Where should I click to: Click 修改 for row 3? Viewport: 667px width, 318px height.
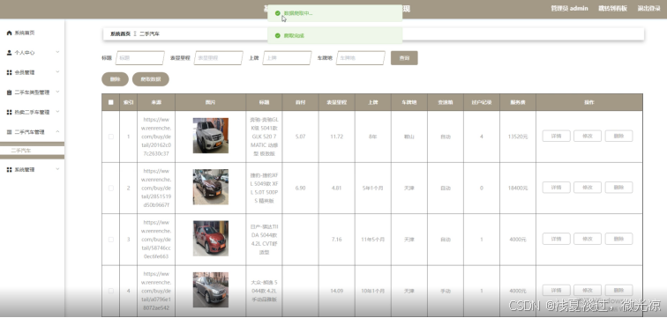[588, 239]
